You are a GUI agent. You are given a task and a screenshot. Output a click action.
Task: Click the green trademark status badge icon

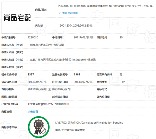39,127
